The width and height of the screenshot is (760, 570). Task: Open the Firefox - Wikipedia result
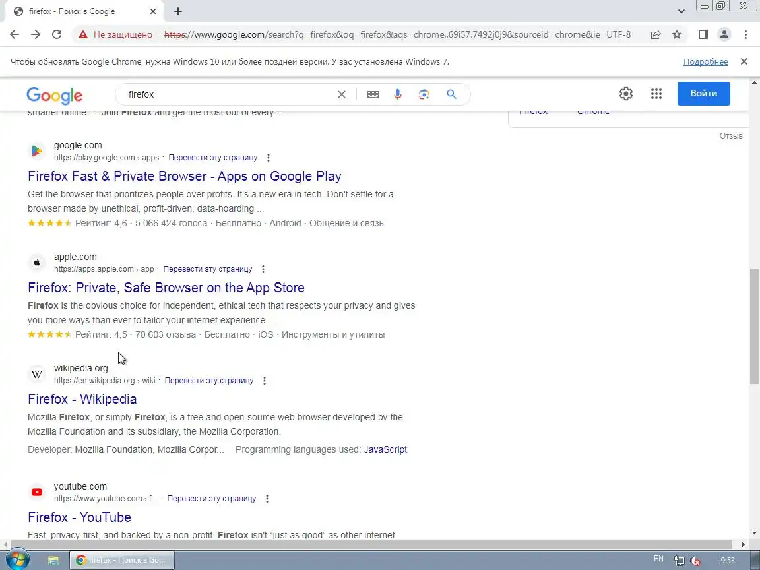pos(82,399)
